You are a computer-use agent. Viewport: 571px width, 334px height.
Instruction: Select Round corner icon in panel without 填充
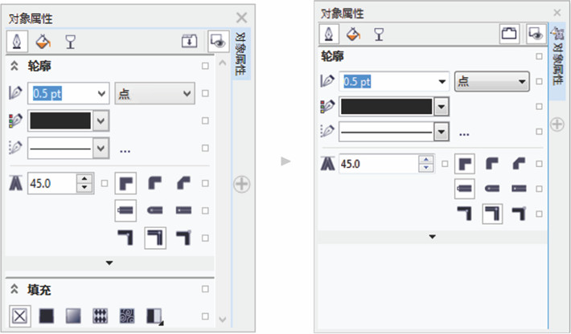point(492,164)
